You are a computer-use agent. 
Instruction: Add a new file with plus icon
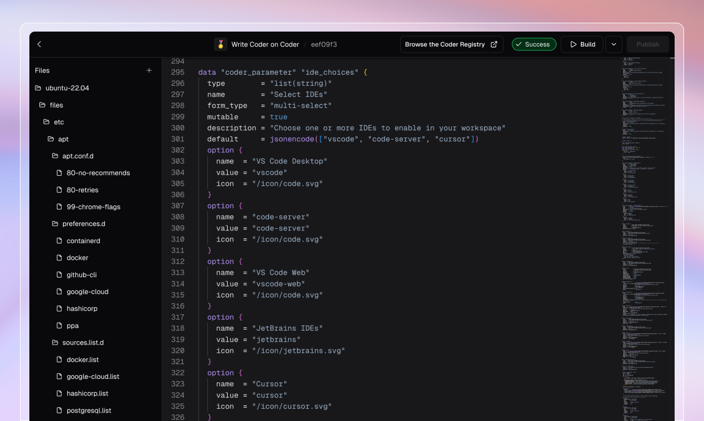coord(149,70)
